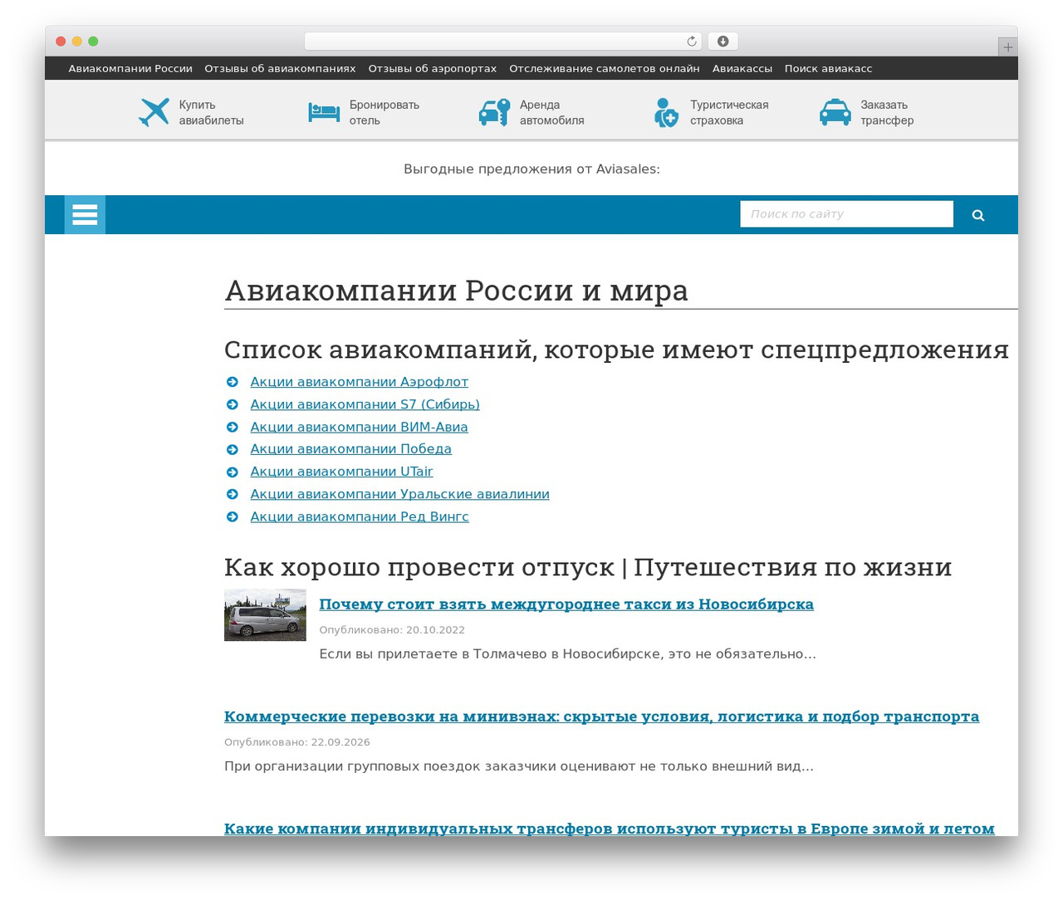Click the magnifier search button

(x=978, y=215)
